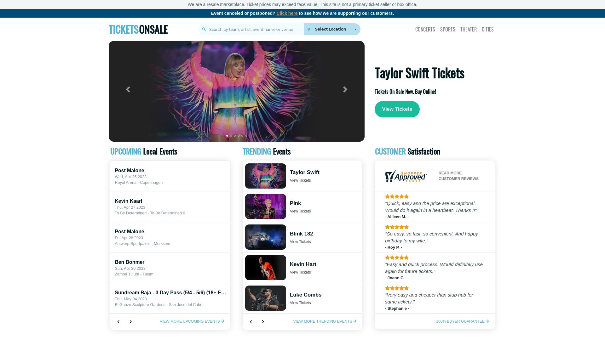Viewport: 605px width, 340px height.
Task: Open the Theater menu
Action: pos(468,29)
